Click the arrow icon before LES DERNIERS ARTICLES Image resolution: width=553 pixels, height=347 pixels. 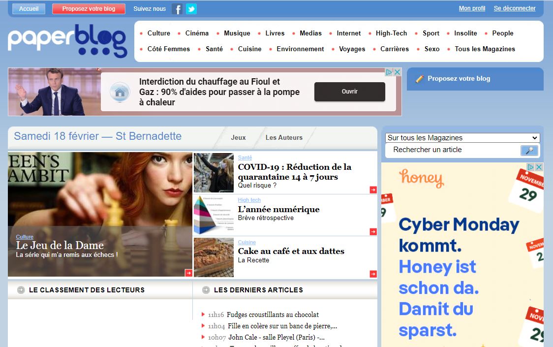[206, 290]
